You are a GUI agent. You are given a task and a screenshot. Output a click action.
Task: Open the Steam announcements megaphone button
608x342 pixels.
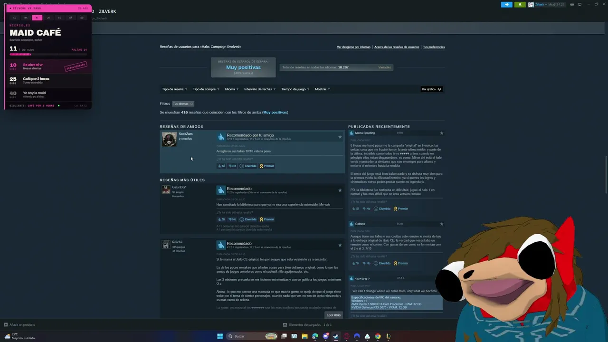coord(507,5)
